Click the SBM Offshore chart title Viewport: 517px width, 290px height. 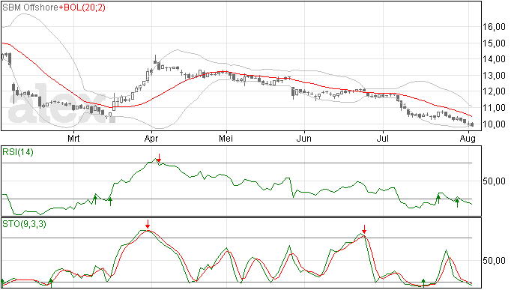tap(30, 7)
